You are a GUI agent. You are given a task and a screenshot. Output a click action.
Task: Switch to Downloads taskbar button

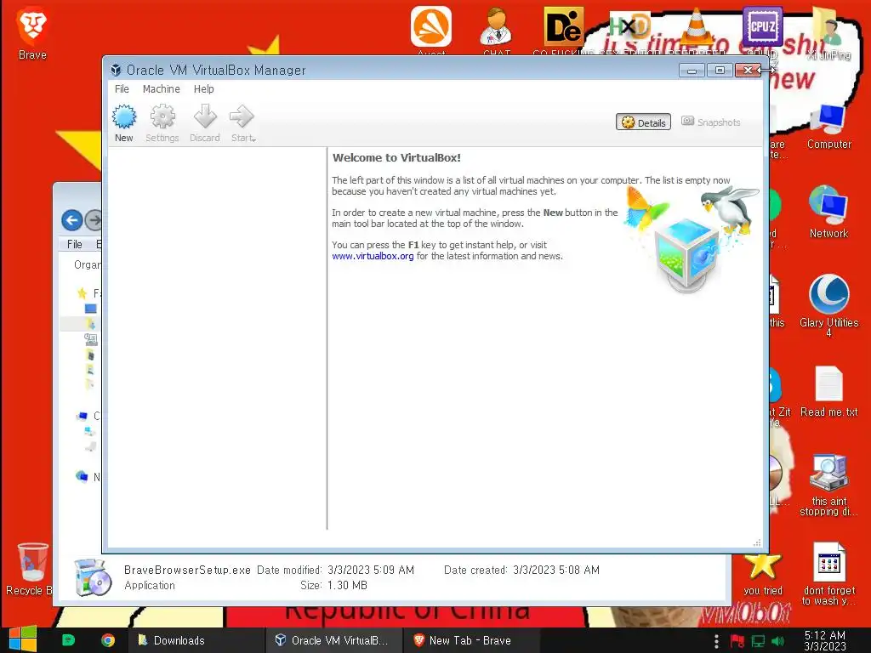click(x=196, y=640)
